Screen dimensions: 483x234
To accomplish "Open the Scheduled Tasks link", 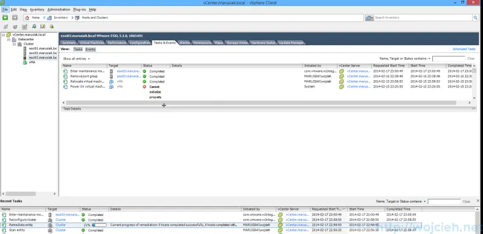I will 464,49.
